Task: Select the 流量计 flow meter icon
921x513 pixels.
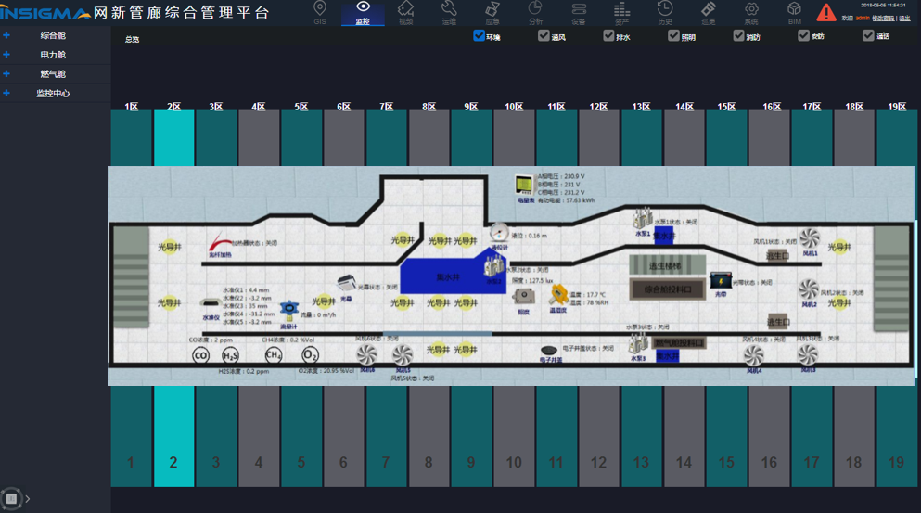Action: (290, 310)
